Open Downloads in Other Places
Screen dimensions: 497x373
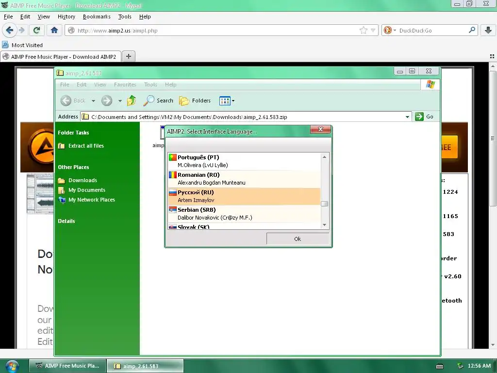tap(78, 180)
